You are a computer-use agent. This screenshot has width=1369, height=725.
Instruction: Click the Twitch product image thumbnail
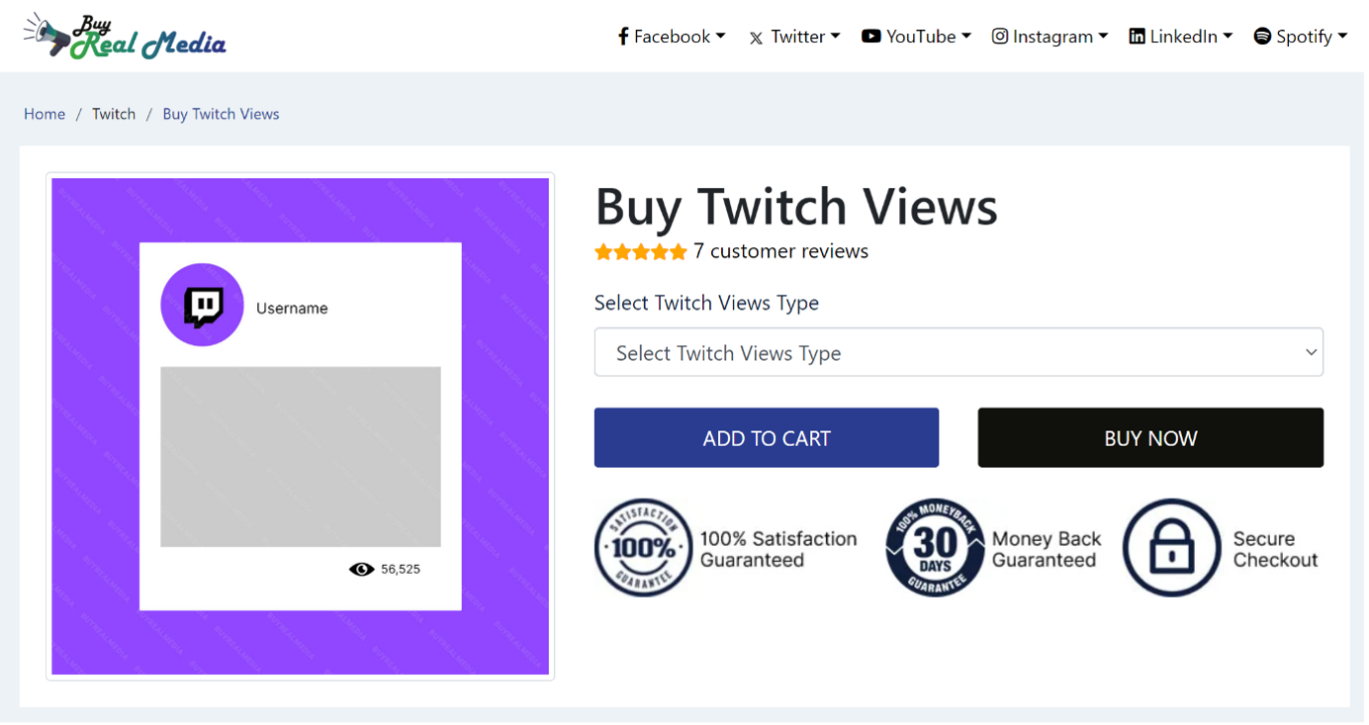[x=301, y=426]
